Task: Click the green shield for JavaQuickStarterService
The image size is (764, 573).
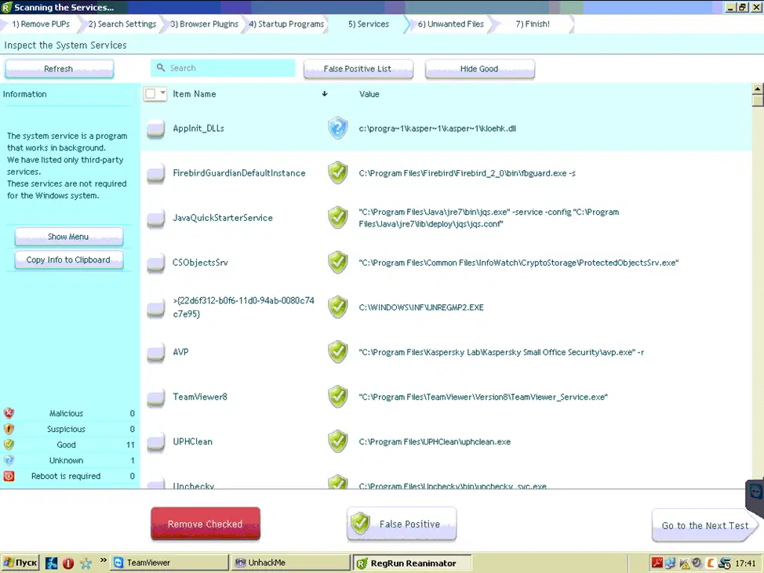Action: (x=337, y=218)
